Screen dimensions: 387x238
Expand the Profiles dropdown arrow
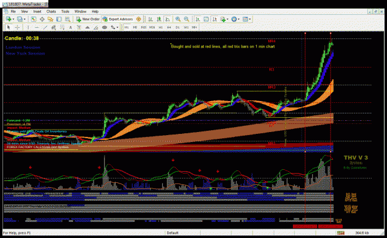(25, 19)
